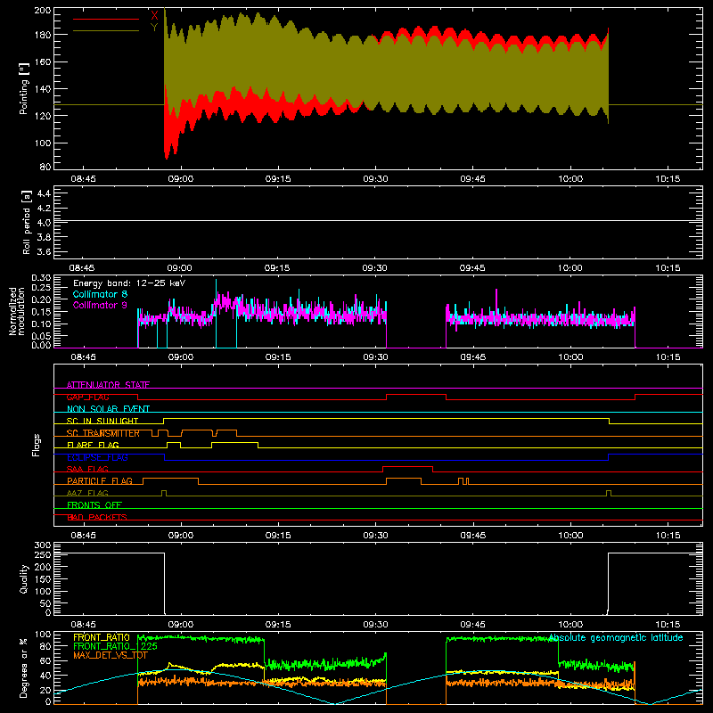The height and width of the screenshot is (713, 713).
Task: Click the 10:00 tick under Quality plot
Action: 570,625
